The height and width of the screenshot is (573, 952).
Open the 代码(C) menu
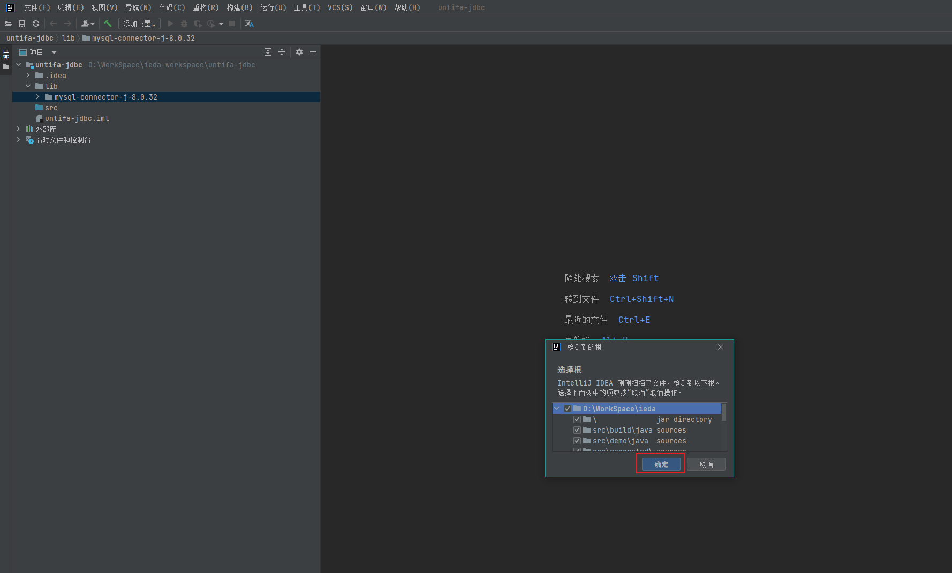pos(172,7)
